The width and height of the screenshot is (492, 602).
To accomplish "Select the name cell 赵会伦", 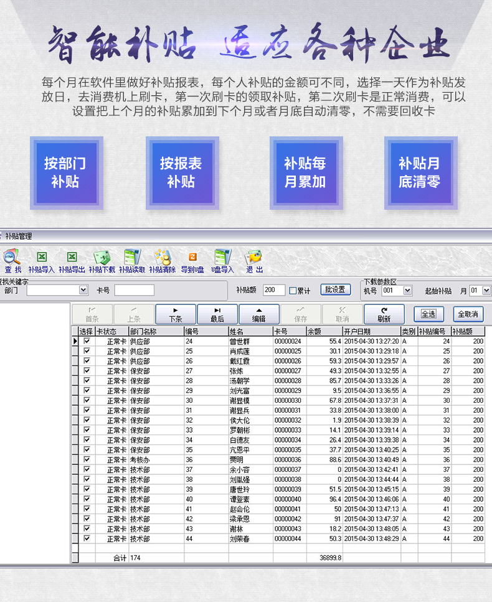I will 251,509.
